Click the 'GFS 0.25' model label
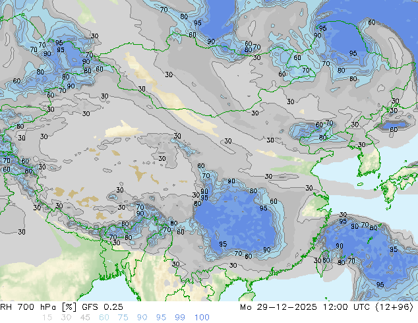The image size is (418, 323). click(102, 307)
